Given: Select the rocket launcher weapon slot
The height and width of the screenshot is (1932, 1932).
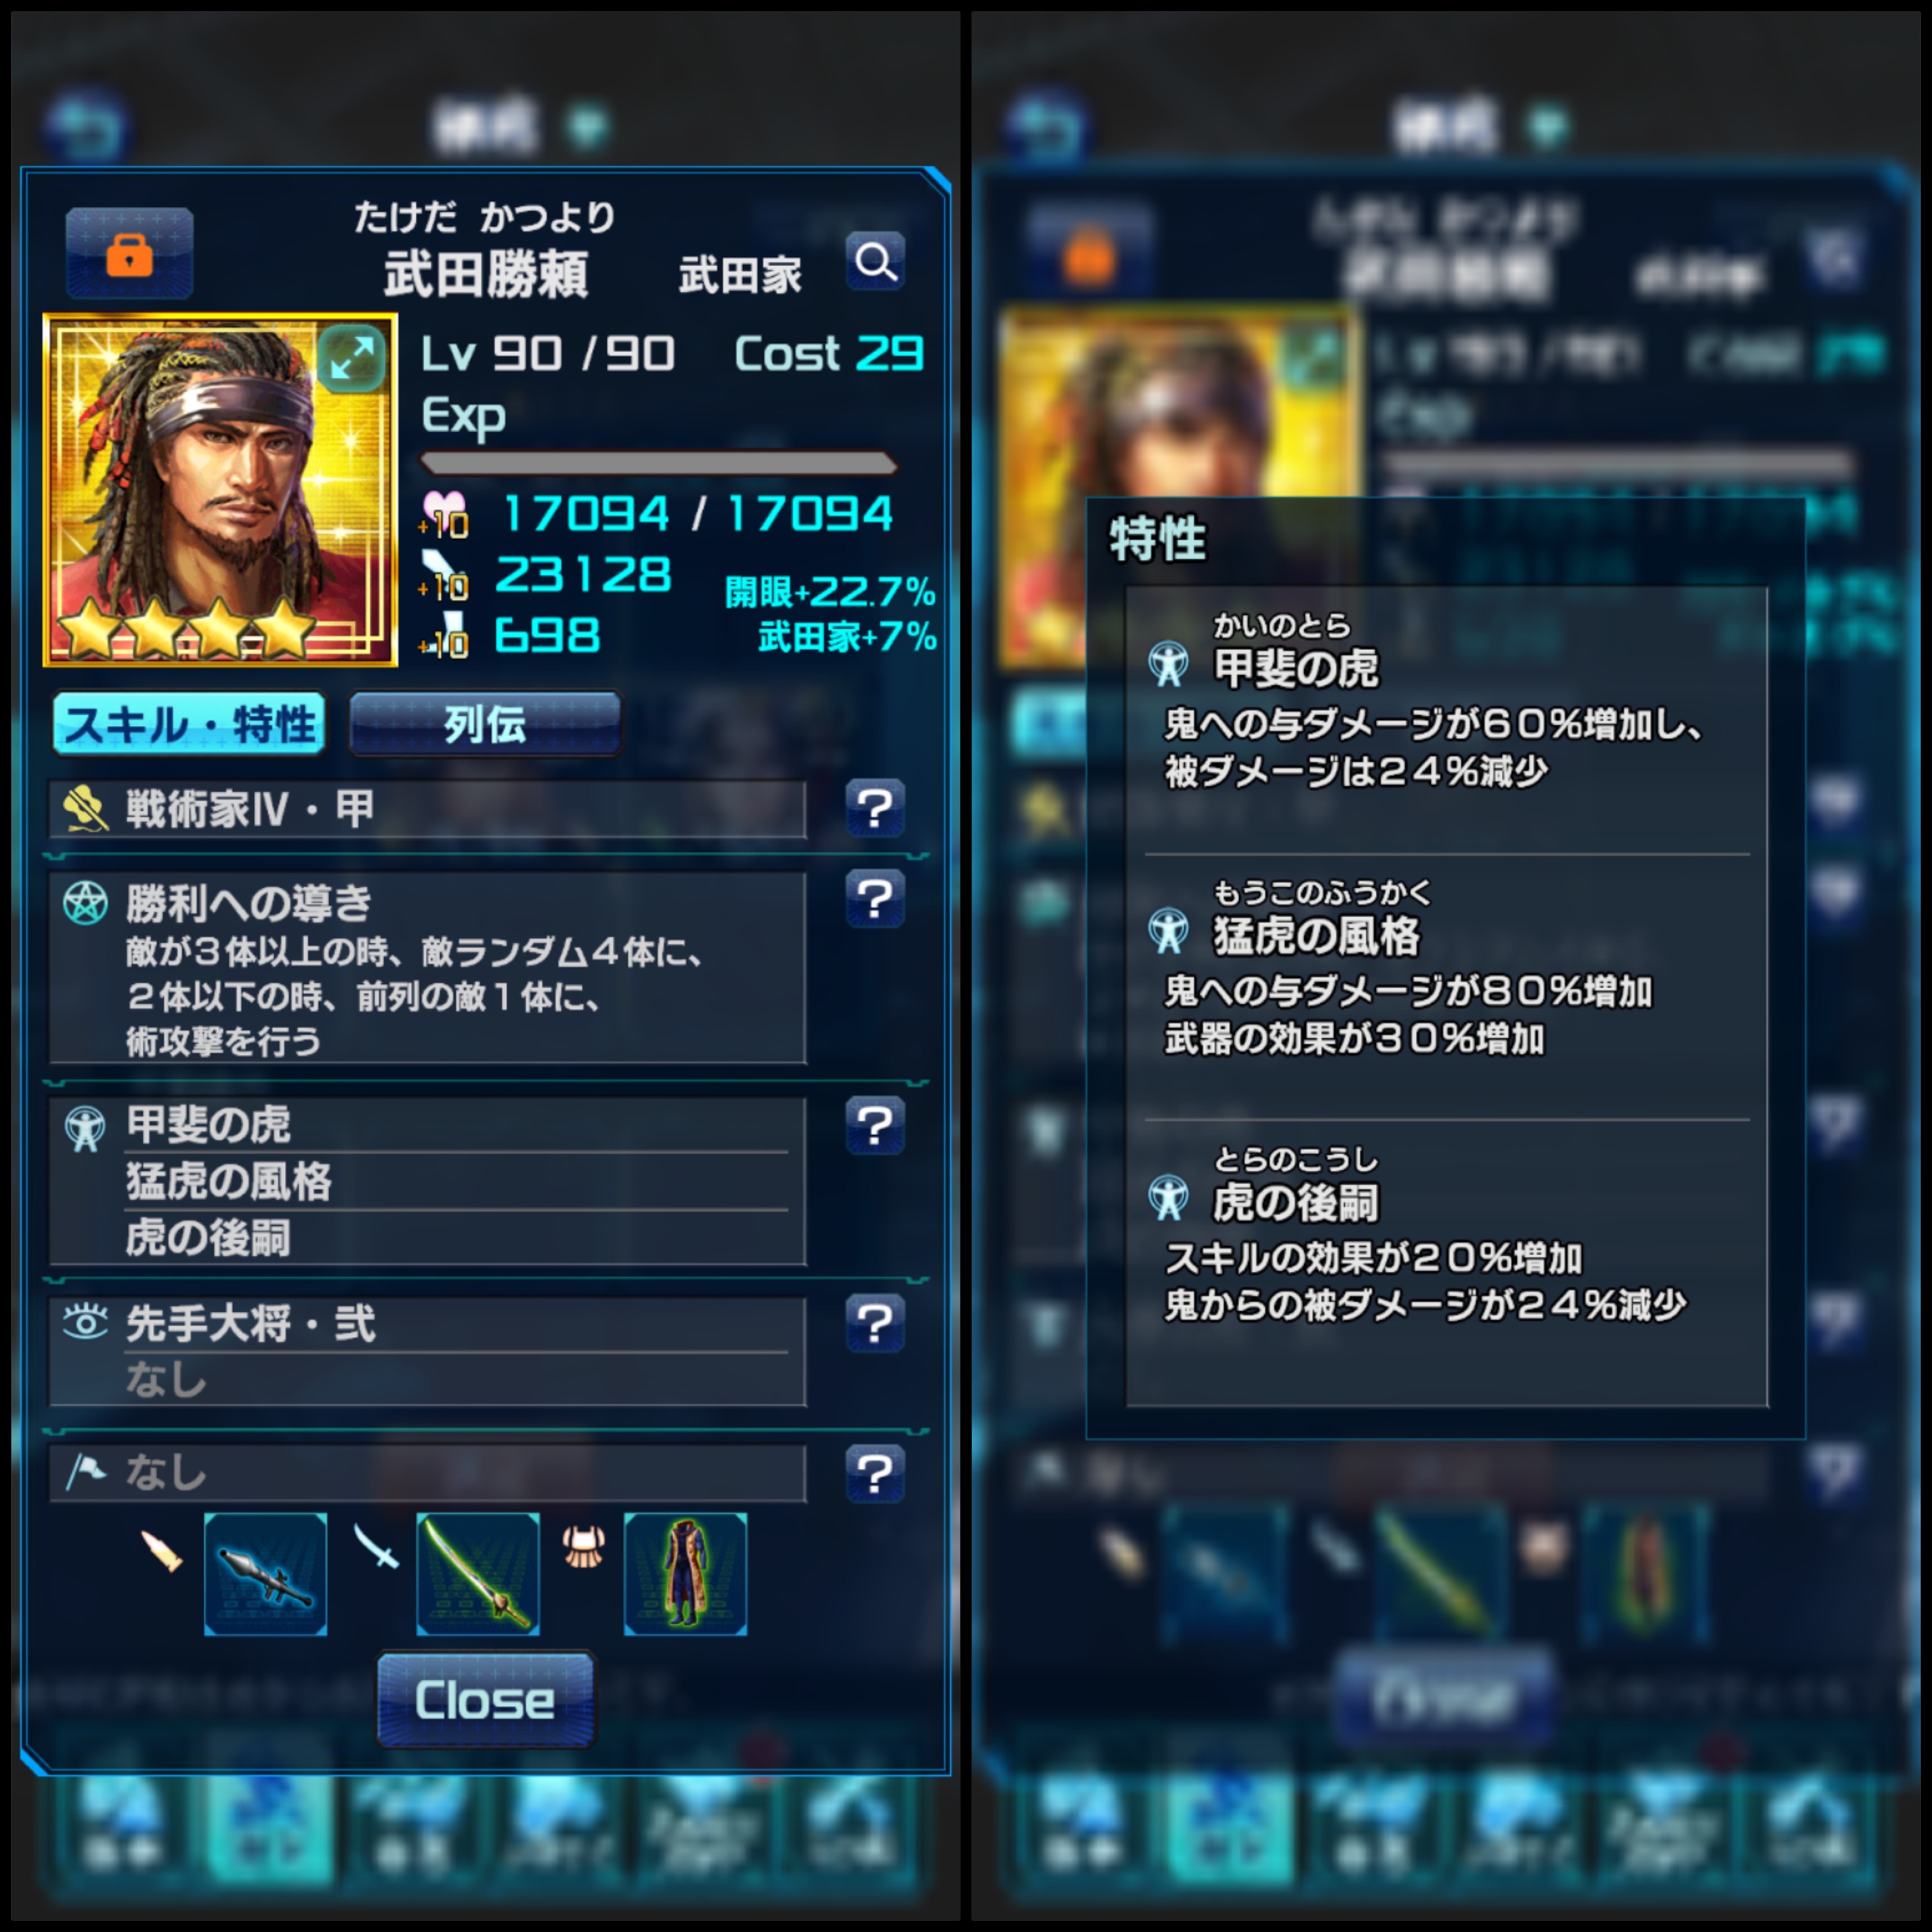Looking at the screenshot, I should coord(265,1574).
